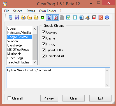Click log box scroll down arrow
The width and height of the screenshot is (116, 106).
click(107, 85)
